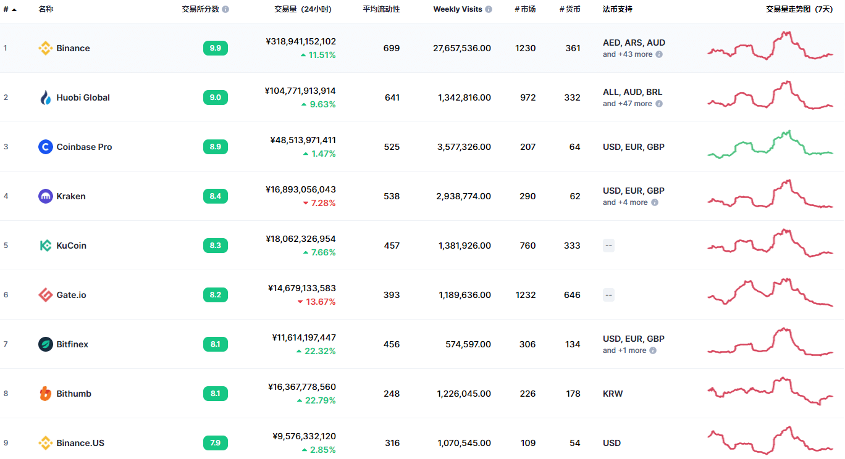Click info icon after Binance's +43 more

tap(659, 54)
